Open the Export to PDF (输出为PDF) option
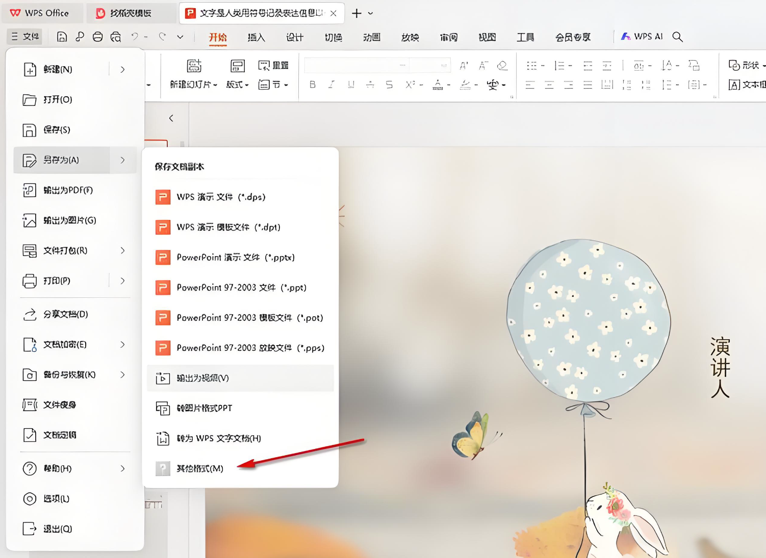The width and height of the screenshot is (766, 558). 68,190
